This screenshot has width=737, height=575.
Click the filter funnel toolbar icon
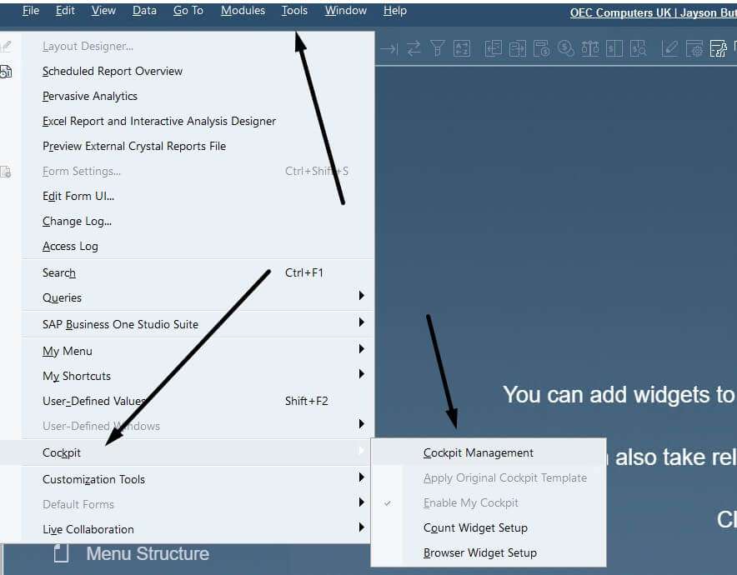tap(437, 48)
